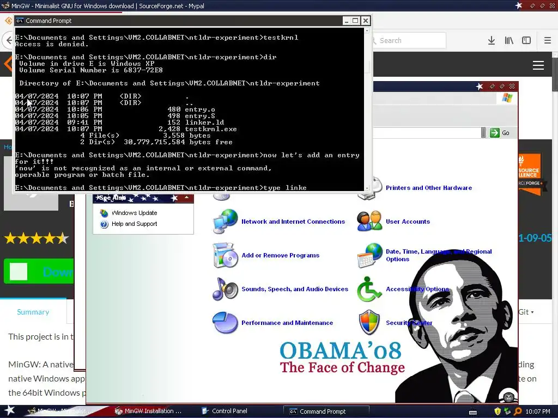
Task: Click the yellow security shield tray icon
Action: coord(498,411)
